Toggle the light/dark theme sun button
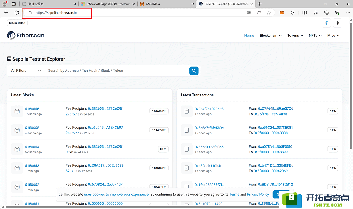 coord(326,23)
